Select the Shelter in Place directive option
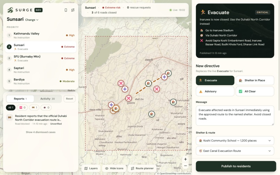This screenshot has height=175, width=280. point(255,80)
